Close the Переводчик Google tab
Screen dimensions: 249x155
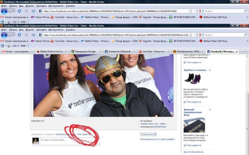point(100,52)
